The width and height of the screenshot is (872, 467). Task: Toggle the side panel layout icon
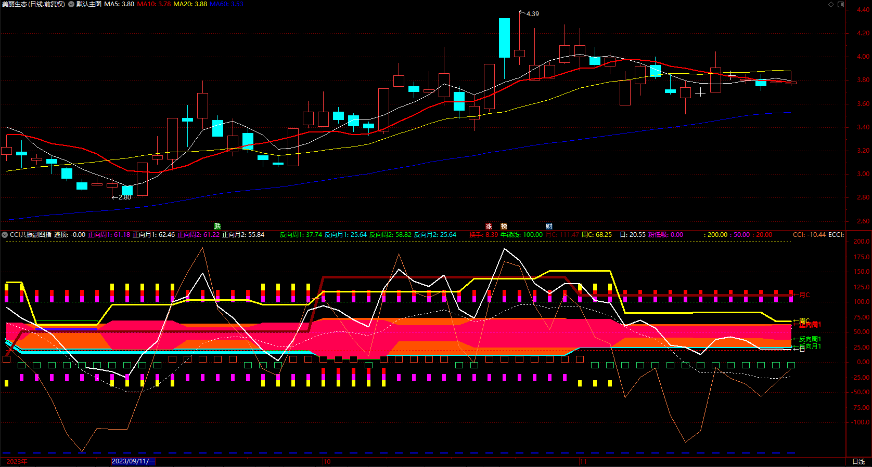[x=841, y=4]
